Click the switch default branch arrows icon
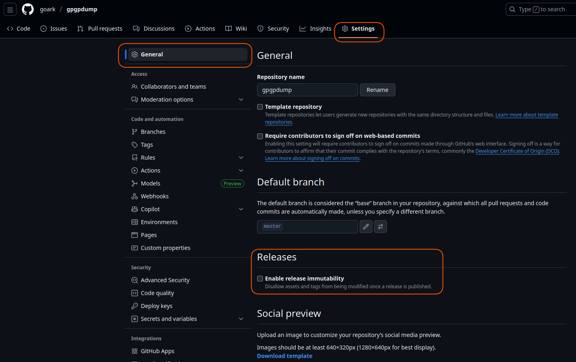Screen dimensions: 576x362 380,227
